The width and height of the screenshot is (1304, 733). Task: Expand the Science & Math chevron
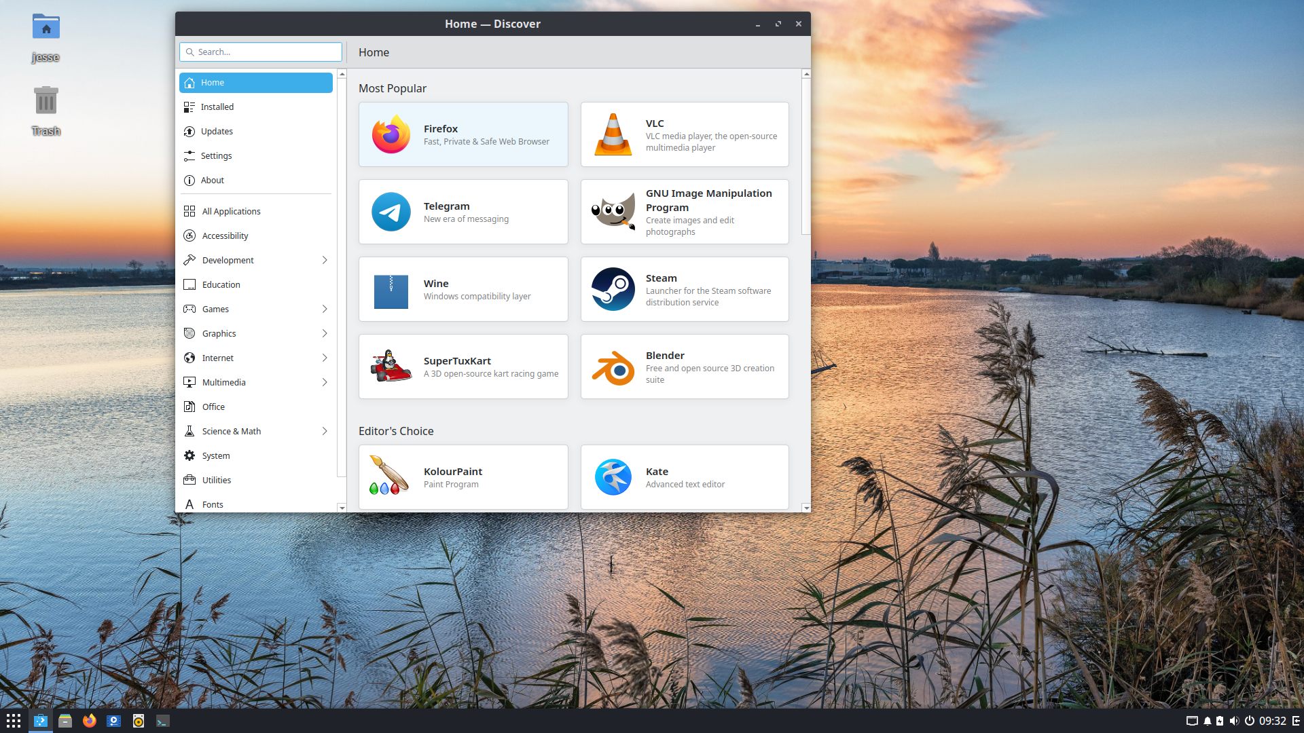pos(325,432)
